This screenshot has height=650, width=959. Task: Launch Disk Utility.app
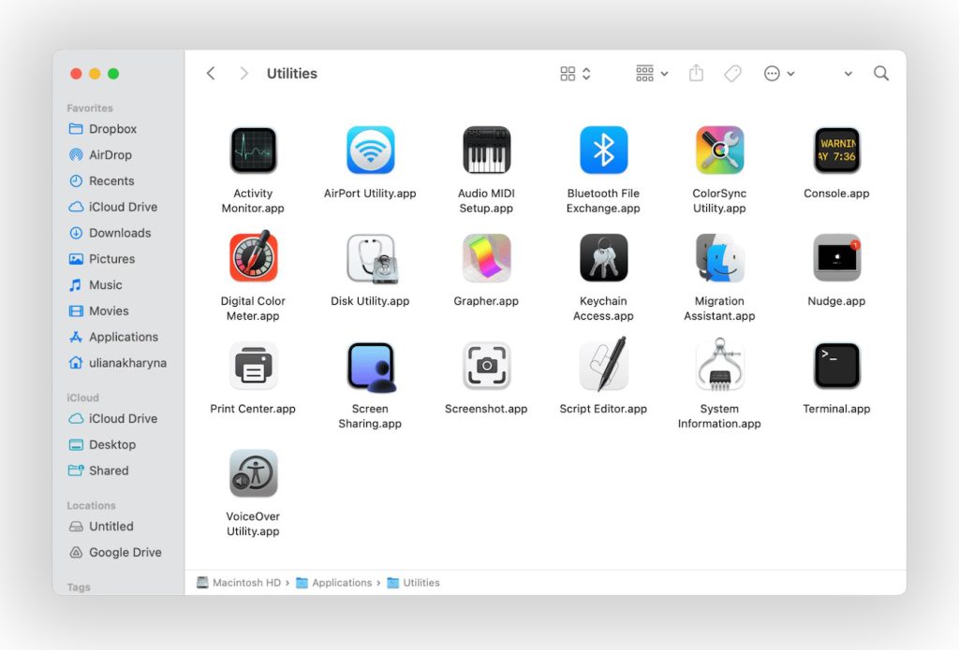(369, 258)
